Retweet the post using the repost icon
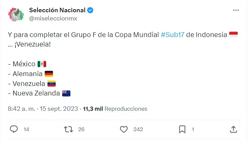The width and height of the screenshot is (248, 141). 68,129
